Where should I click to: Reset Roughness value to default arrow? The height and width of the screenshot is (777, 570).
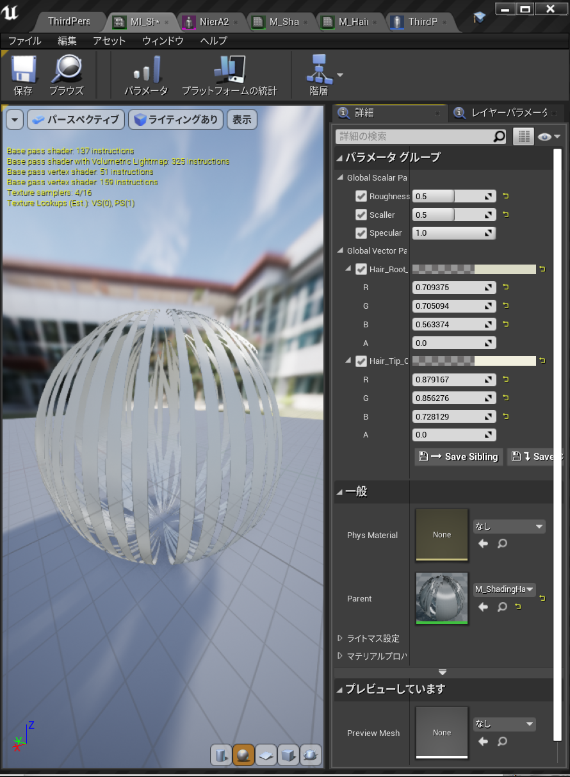[x=505, y=196]
